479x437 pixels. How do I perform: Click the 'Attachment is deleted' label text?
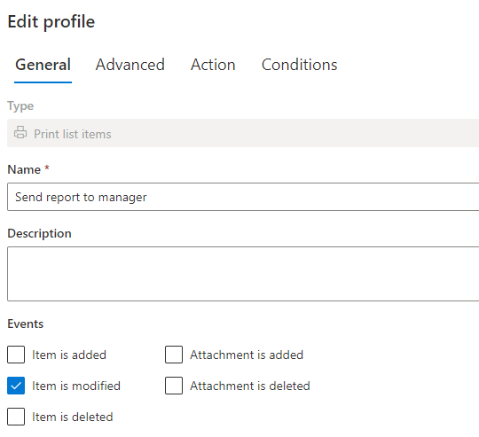coord(250,386)
